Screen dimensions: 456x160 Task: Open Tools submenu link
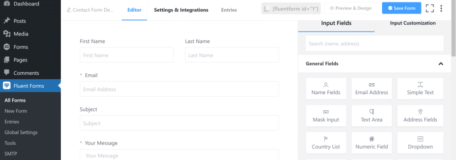pos(10,143)
